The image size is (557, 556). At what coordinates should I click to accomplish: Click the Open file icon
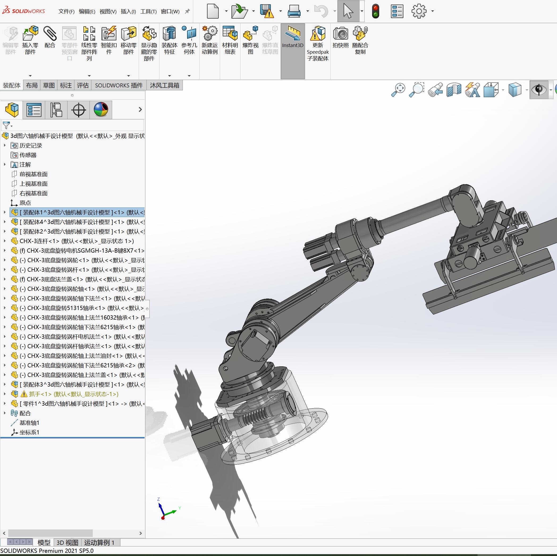[240, 11]
